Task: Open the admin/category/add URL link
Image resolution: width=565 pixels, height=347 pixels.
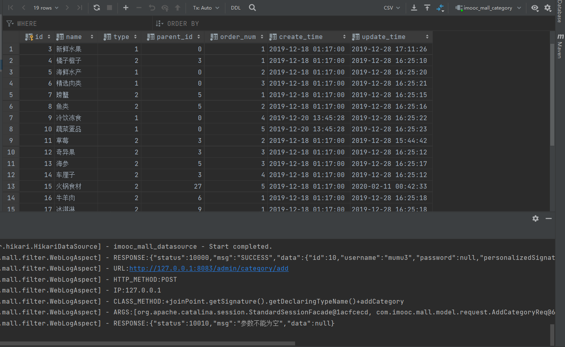Action: point(209,269)
